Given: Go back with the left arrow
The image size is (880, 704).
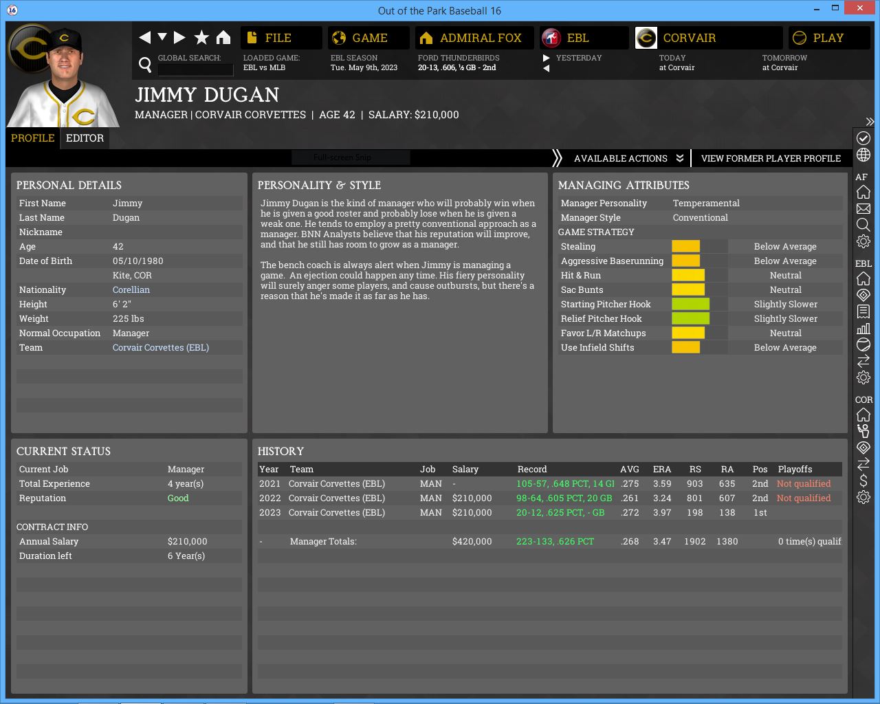Looking at the screenshot, I should [x=144, y=37].
